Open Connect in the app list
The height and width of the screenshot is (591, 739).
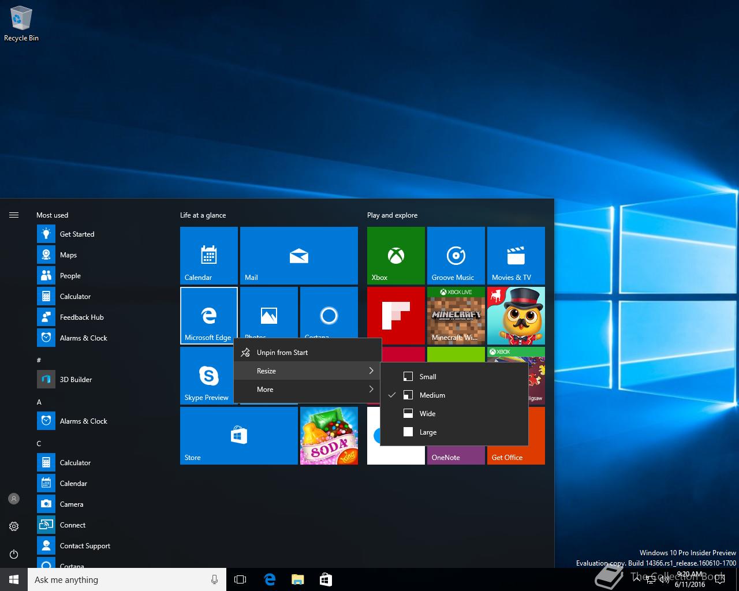(104, 525)
